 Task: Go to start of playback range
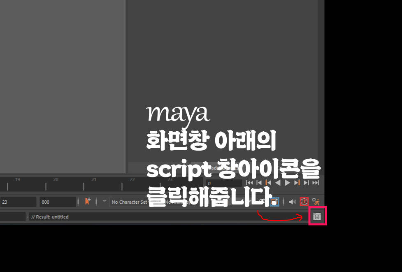(249, 183)
